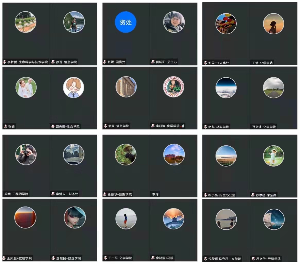Click the name label 豆义波-化学学院
This screenshot has height=264, width=300.
[264, 127]
